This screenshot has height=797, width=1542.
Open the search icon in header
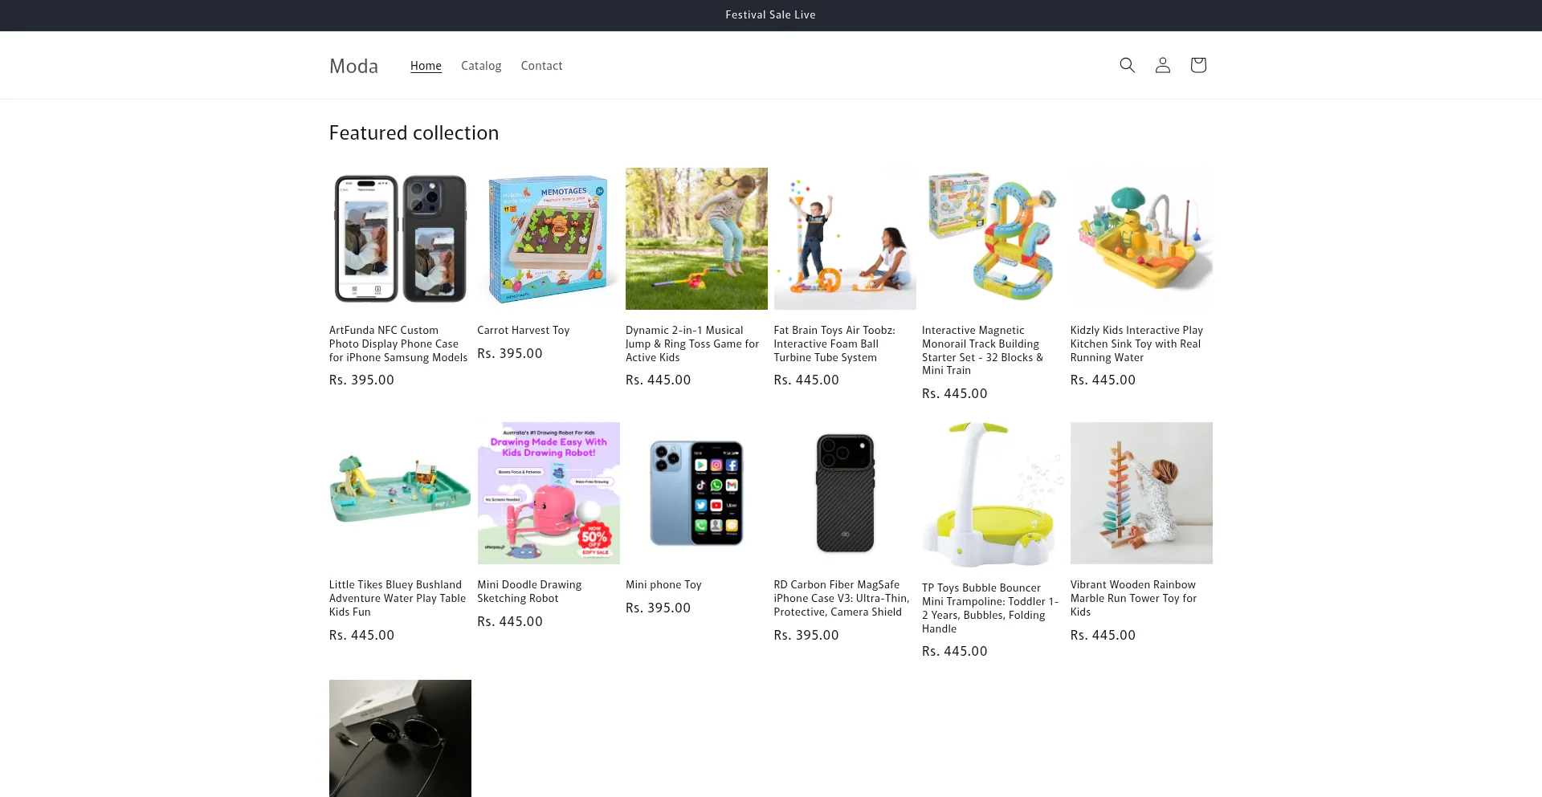(1127, 65)
